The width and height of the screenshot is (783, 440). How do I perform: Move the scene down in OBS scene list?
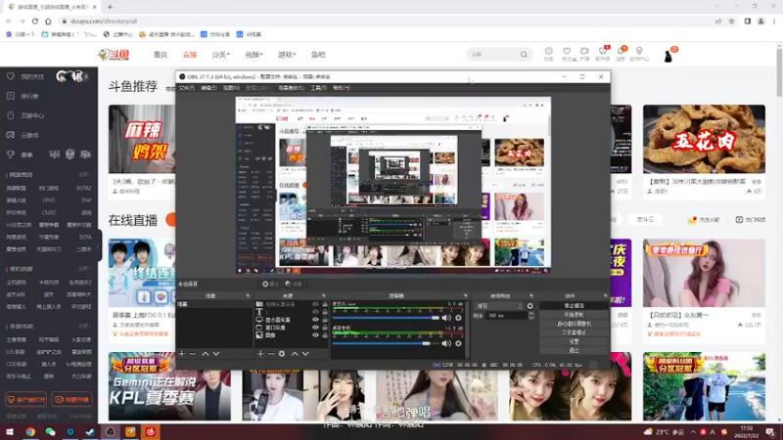click(216, 354)
